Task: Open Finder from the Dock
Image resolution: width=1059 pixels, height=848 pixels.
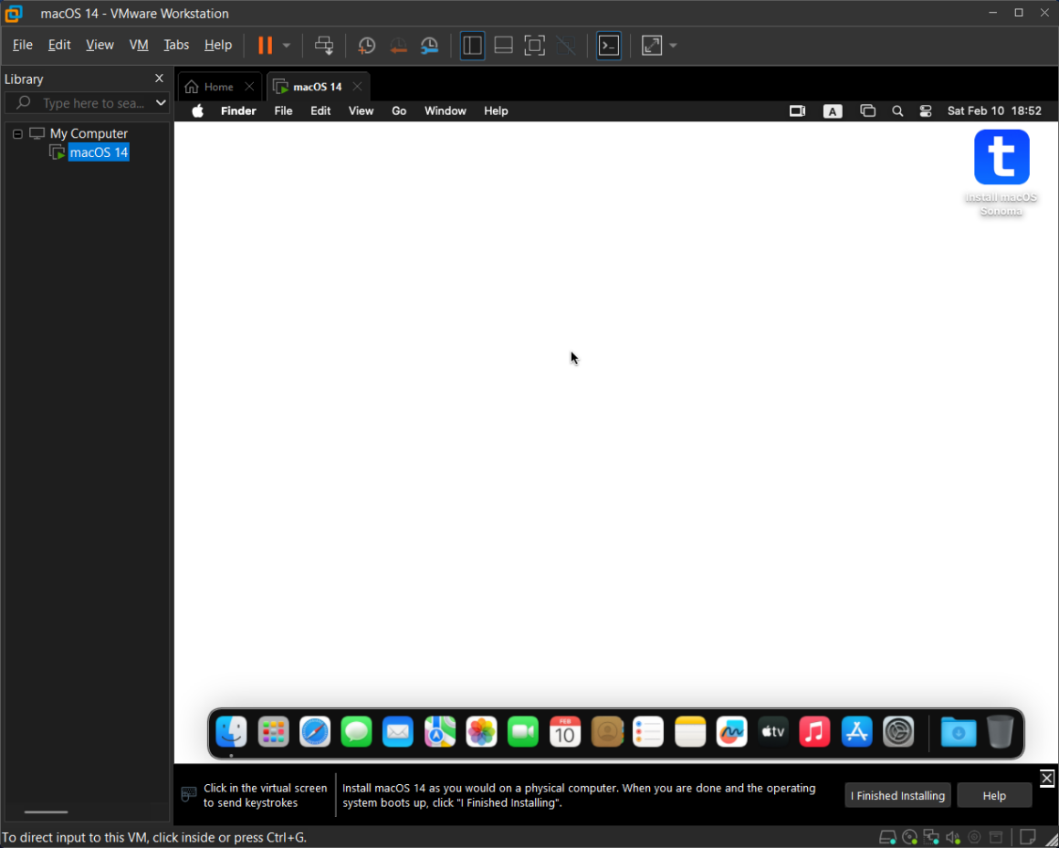Action: (x=232, y=732)
